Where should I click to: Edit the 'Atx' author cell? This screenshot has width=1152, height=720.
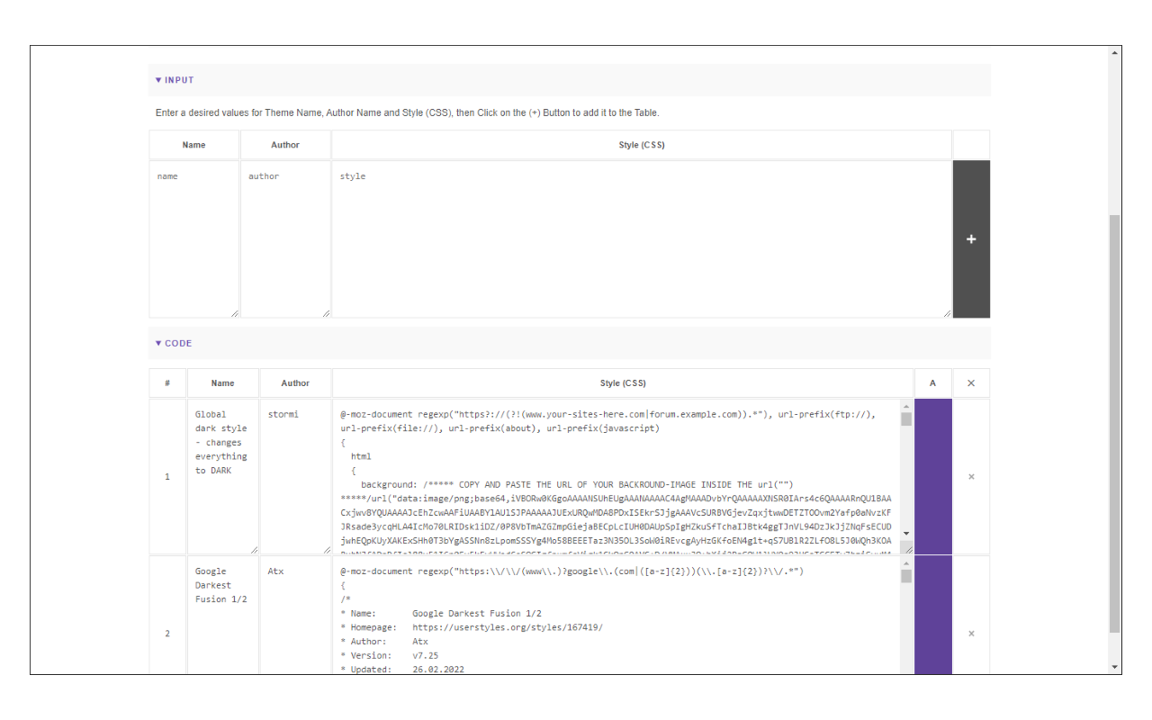pyautogui.click(x=295, y=616)
